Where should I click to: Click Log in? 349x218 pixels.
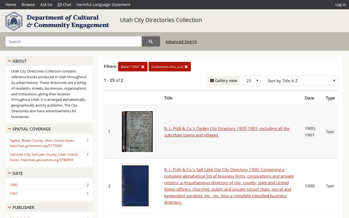[x=341, y=5]
